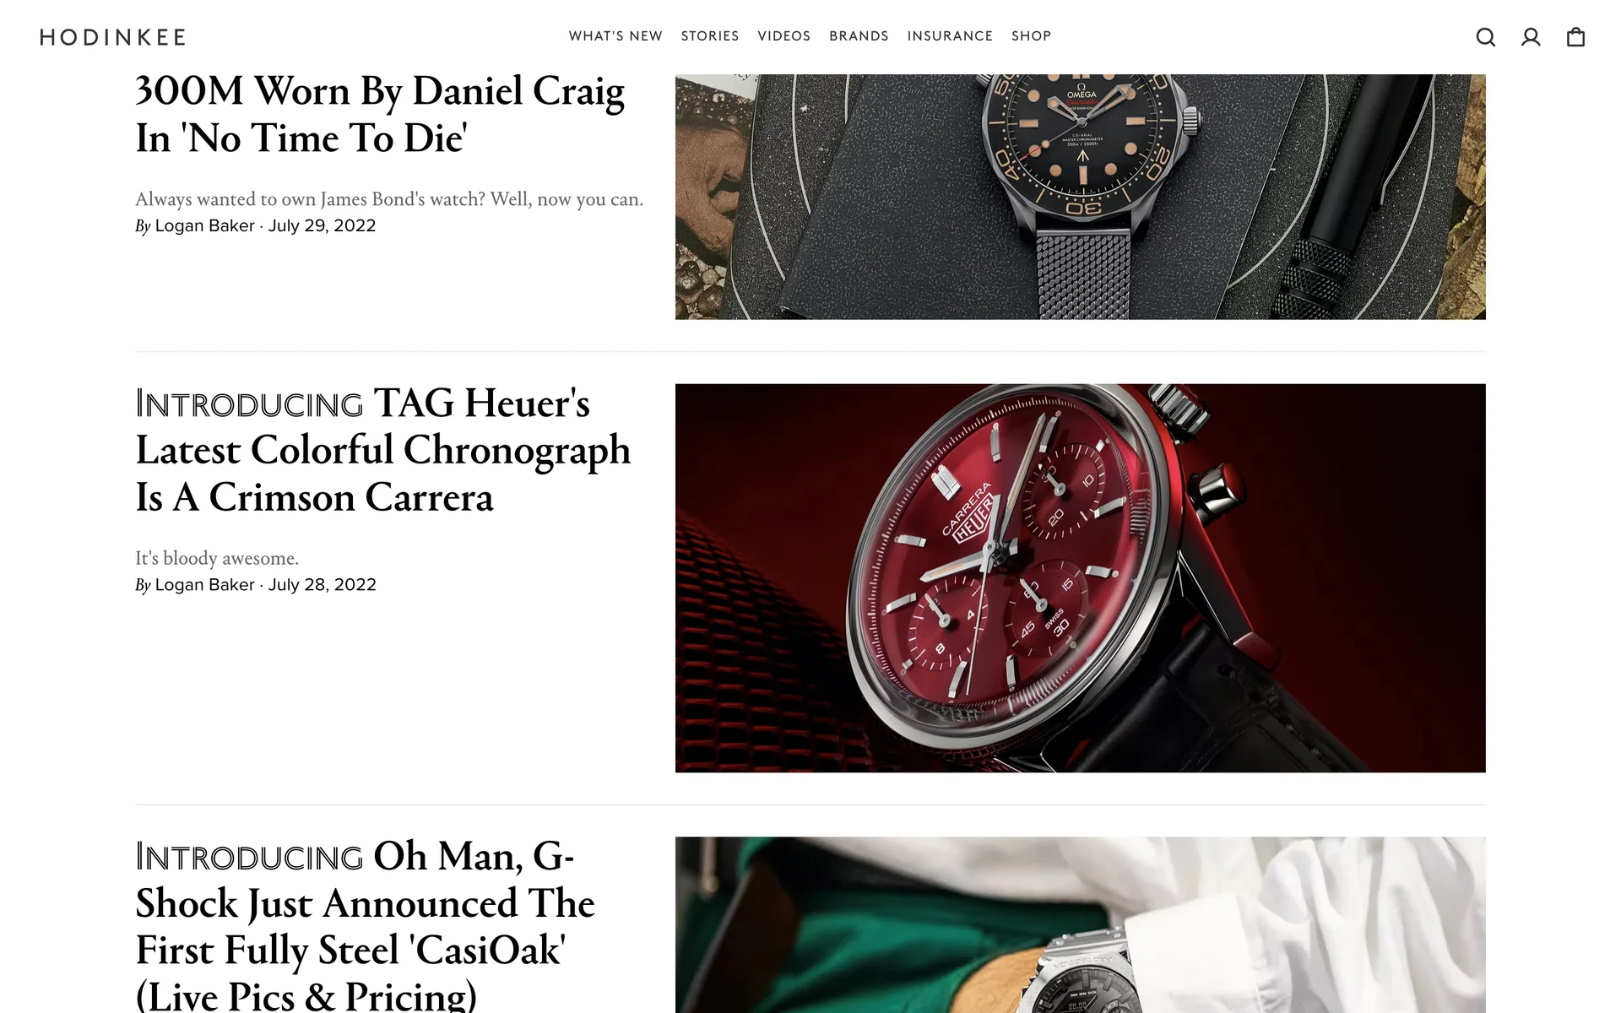Click author Logan Baker on July 29 article
1621x1013 pixels.
tap(204, 225)
